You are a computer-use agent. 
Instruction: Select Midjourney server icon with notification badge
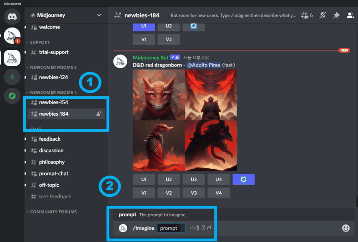(x=12, y=36)
